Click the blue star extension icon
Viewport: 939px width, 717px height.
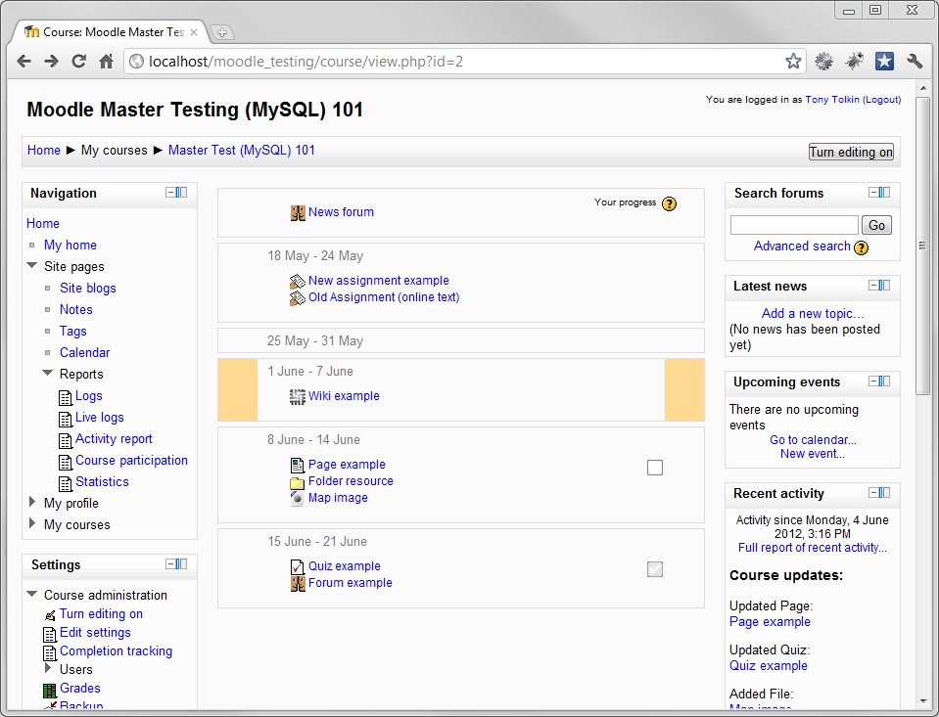884,61
